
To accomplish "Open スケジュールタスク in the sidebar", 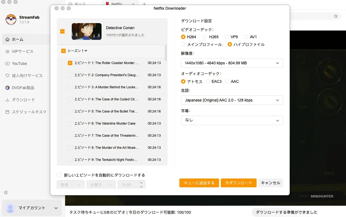I will [26, 112].
